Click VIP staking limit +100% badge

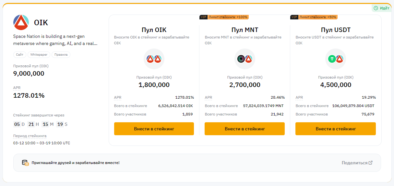[224, 17]
